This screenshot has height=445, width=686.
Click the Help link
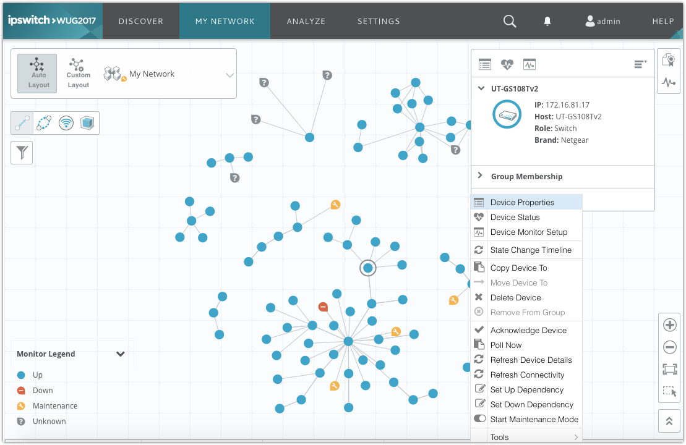662,21
